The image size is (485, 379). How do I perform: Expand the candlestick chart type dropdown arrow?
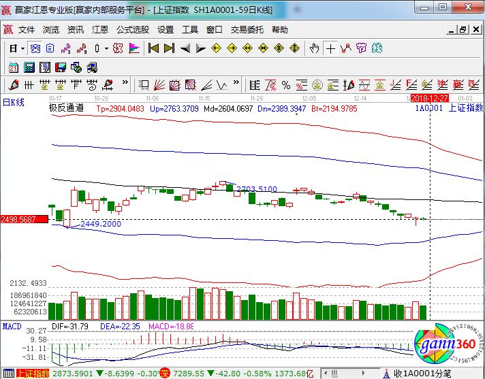[x=106, y=48]
